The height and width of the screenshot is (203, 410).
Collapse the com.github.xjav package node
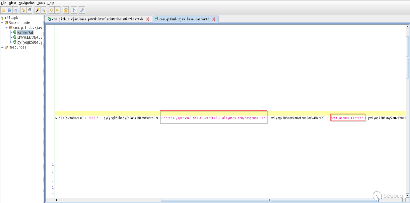pos(6,28)
